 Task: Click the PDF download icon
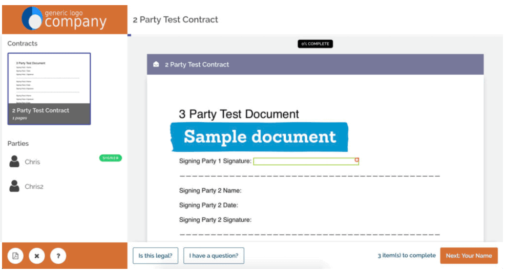[15, 256]
